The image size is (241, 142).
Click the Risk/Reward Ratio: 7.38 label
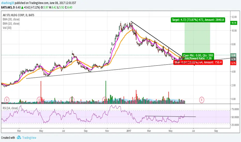pyautogui.click(x=198, y=58)
